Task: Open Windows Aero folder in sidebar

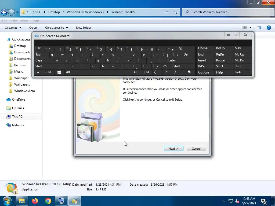Action: click(24, 91)
